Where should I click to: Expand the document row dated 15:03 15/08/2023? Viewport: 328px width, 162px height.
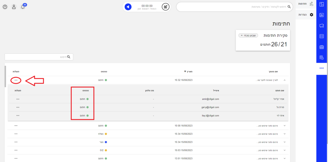pos(284,150)
